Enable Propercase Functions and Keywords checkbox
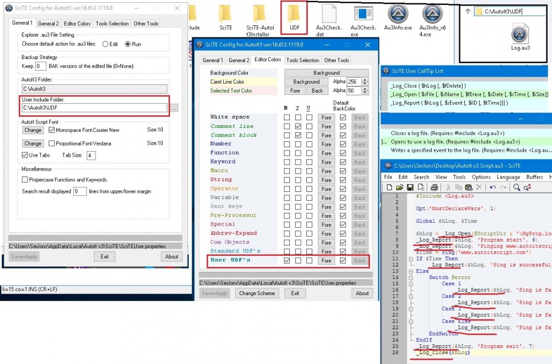The image size is (552, 364). pyautogui.click(x=25, y=180)
